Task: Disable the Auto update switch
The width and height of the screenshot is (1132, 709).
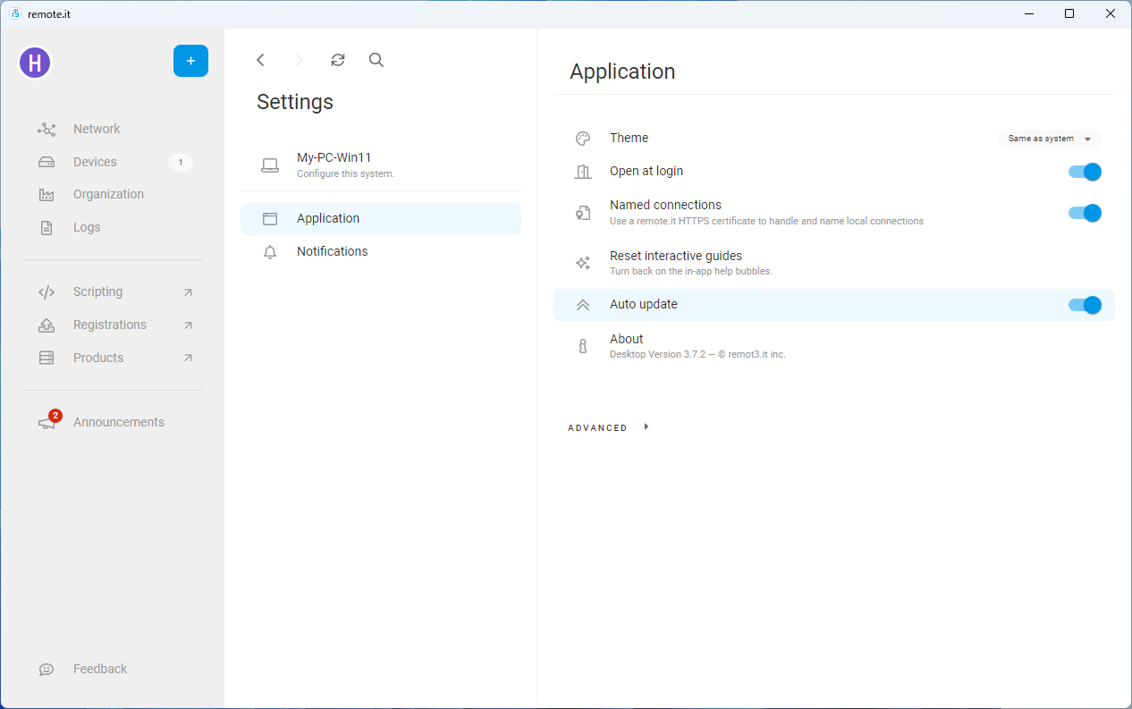Action: click(1085, 305)
